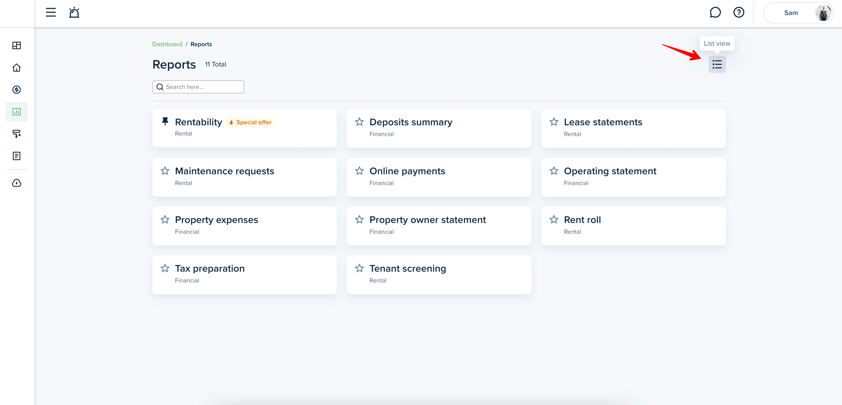Open the dashboard grid icon in sidebar

click(x=17, y=45)
